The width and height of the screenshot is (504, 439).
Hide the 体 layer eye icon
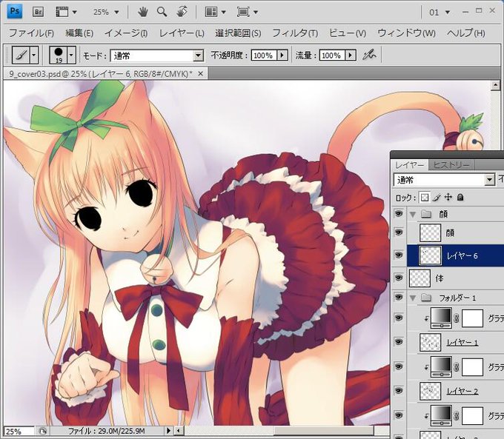[399, 278]
